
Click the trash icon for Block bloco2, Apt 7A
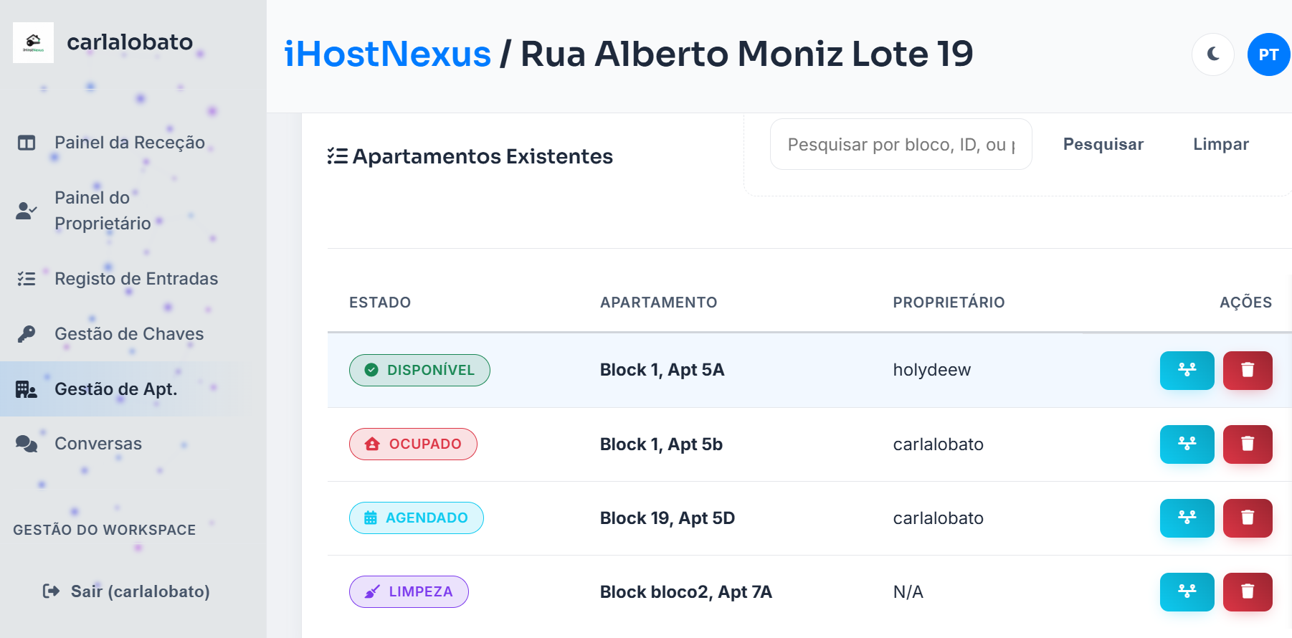click(1248, 591)
